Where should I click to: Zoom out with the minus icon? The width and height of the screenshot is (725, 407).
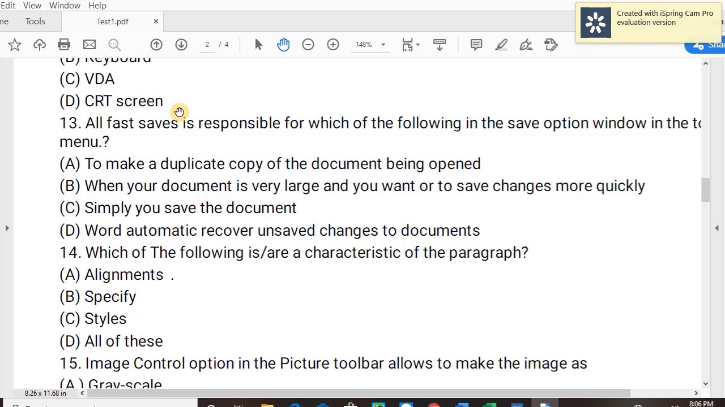[308, 45]
